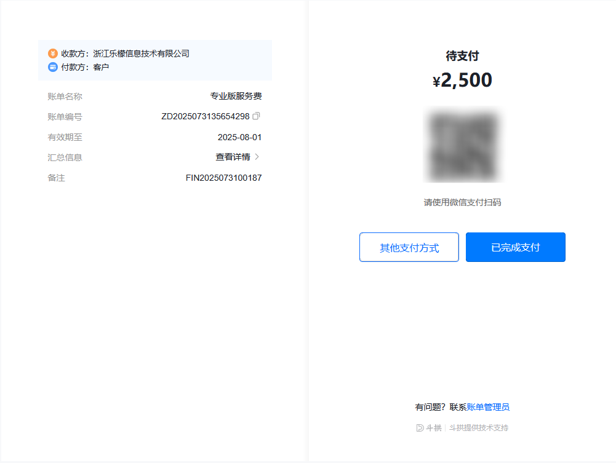Click the amount ¥2,500
616x463 pixels.
coord(462,80)
